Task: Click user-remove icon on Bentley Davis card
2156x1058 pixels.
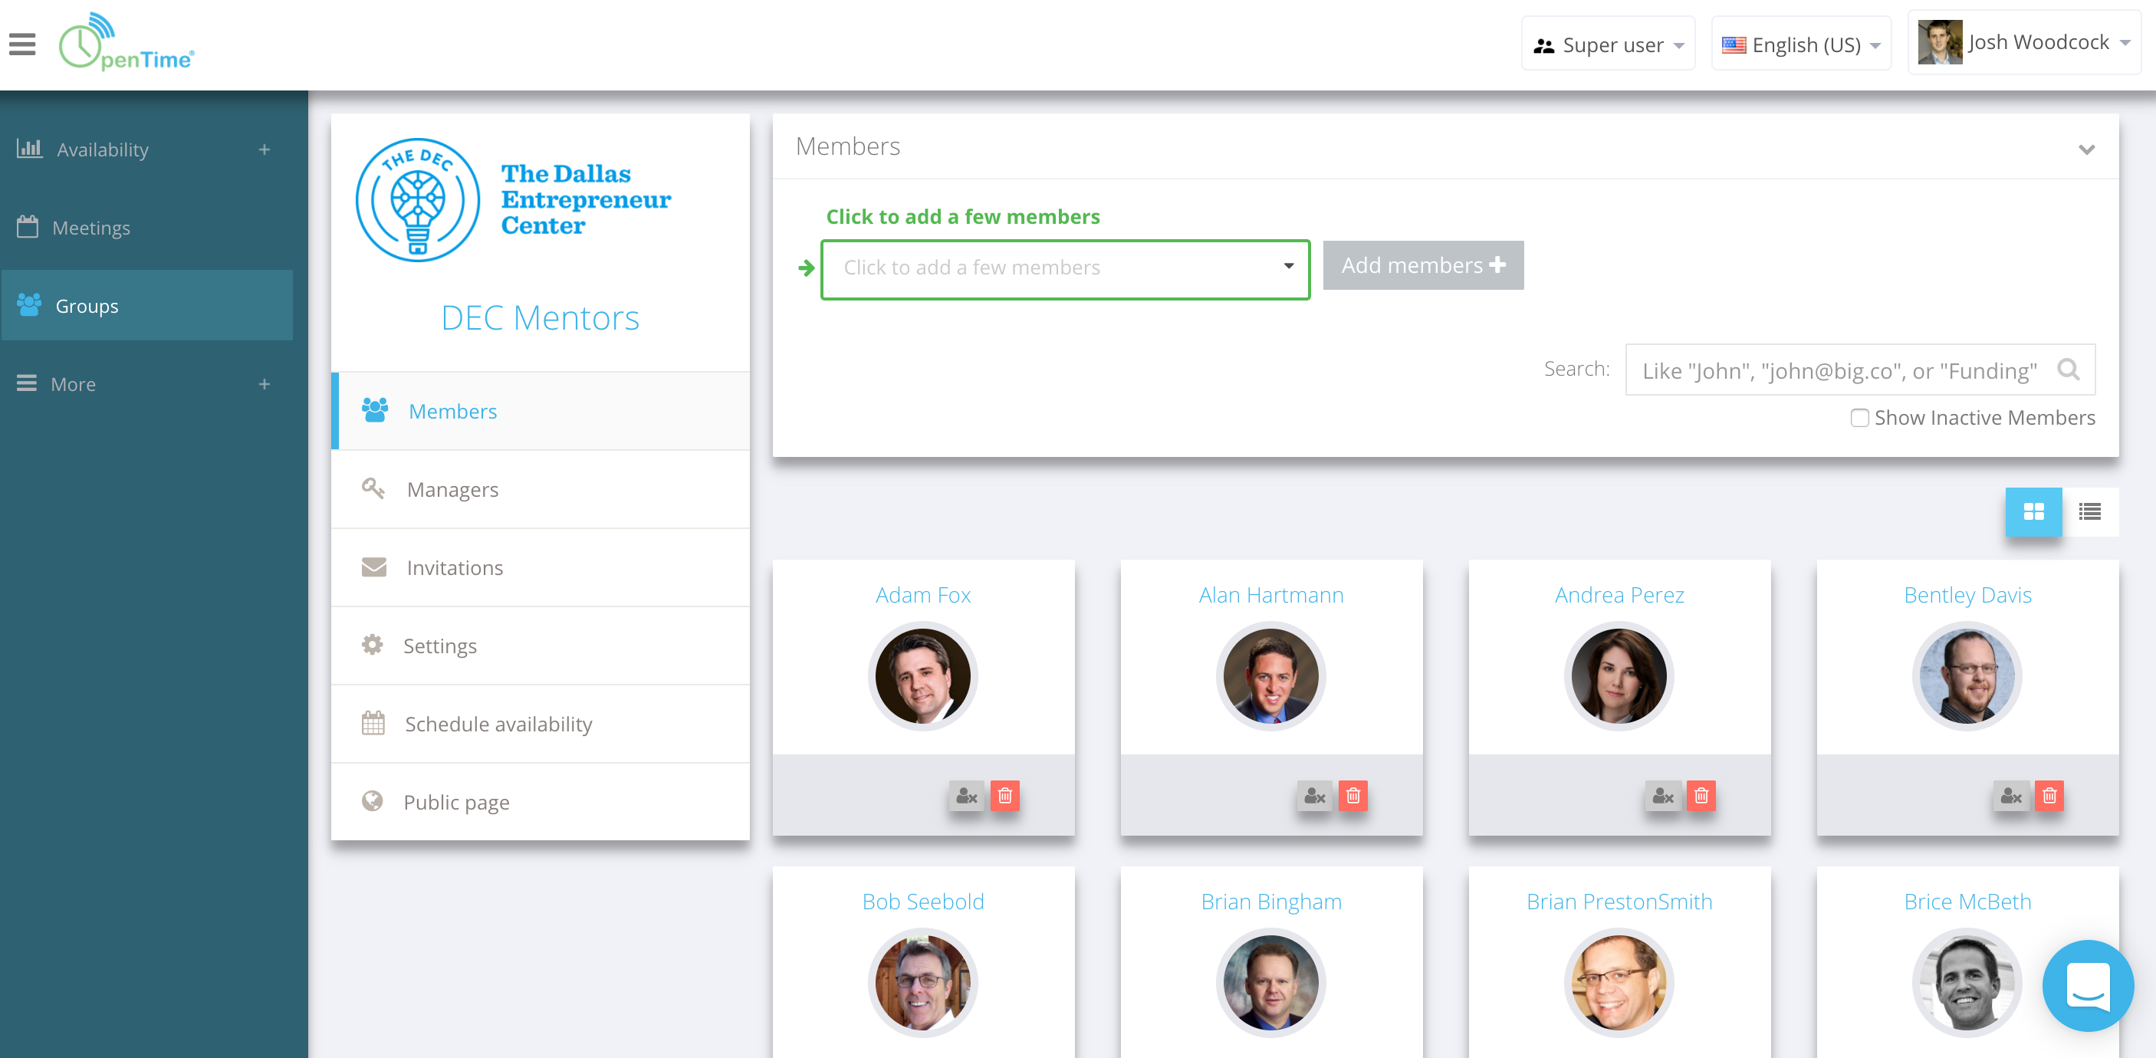Action: (x=2010, y=795)
